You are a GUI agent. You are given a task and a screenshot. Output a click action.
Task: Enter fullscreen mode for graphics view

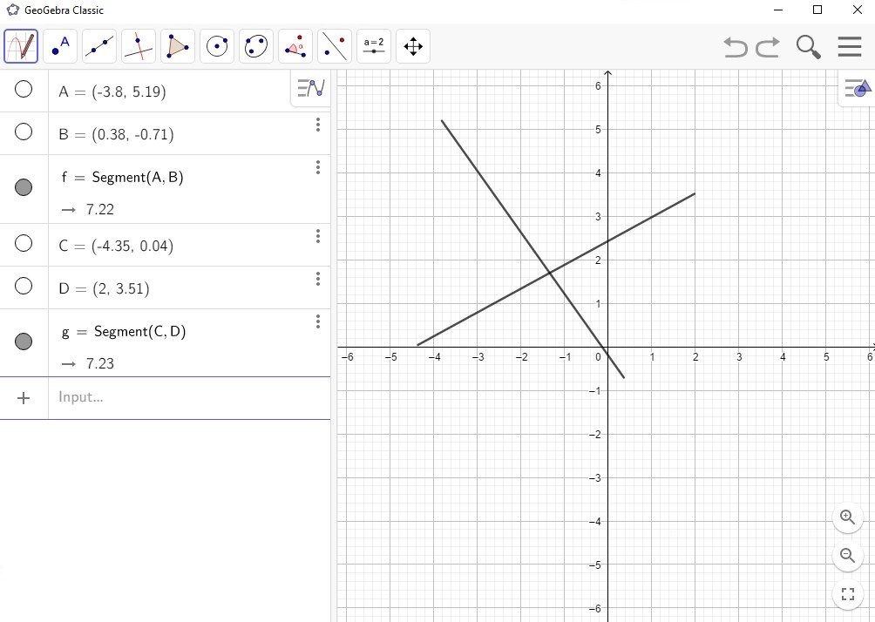[848, 594]
